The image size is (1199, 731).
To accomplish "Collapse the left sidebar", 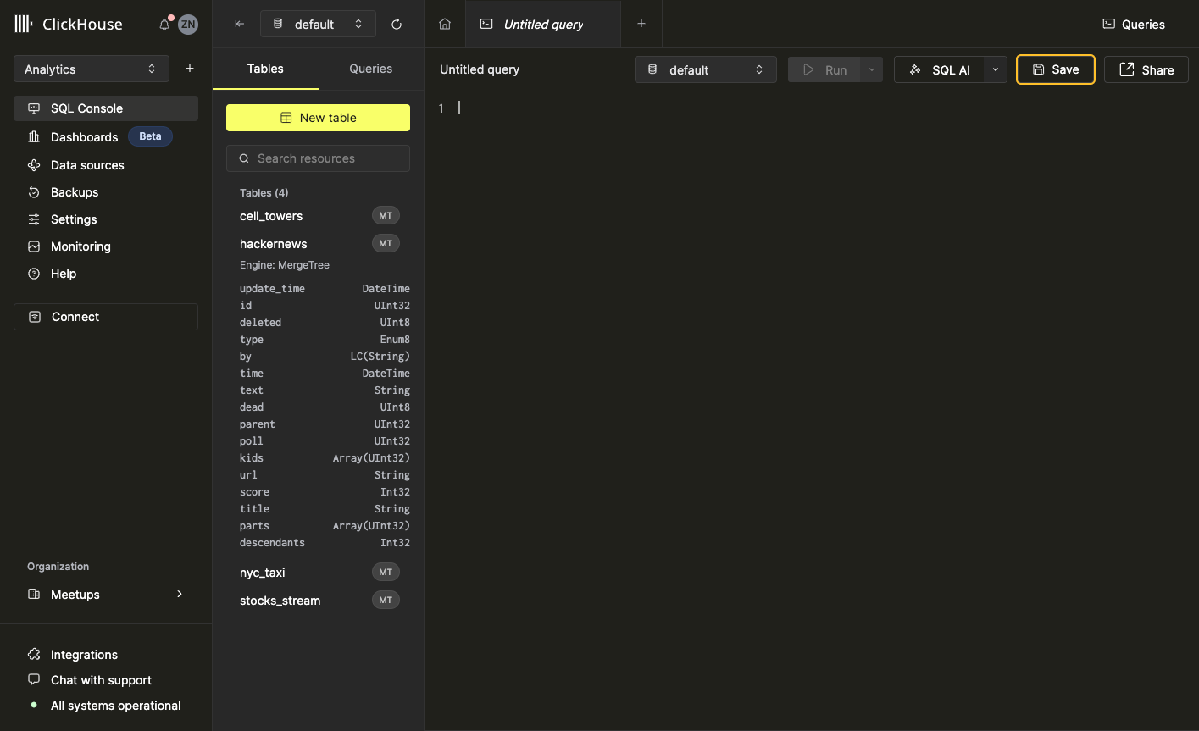I will pos(238,24).
